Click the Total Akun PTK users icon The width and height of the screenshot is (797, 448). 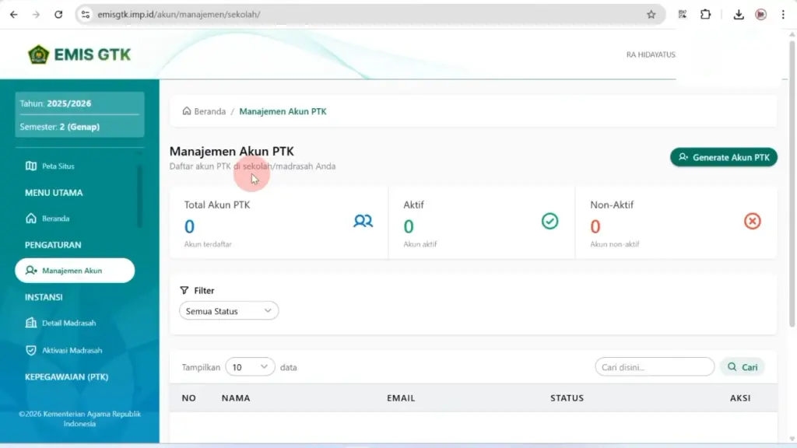tap(363, 221)
